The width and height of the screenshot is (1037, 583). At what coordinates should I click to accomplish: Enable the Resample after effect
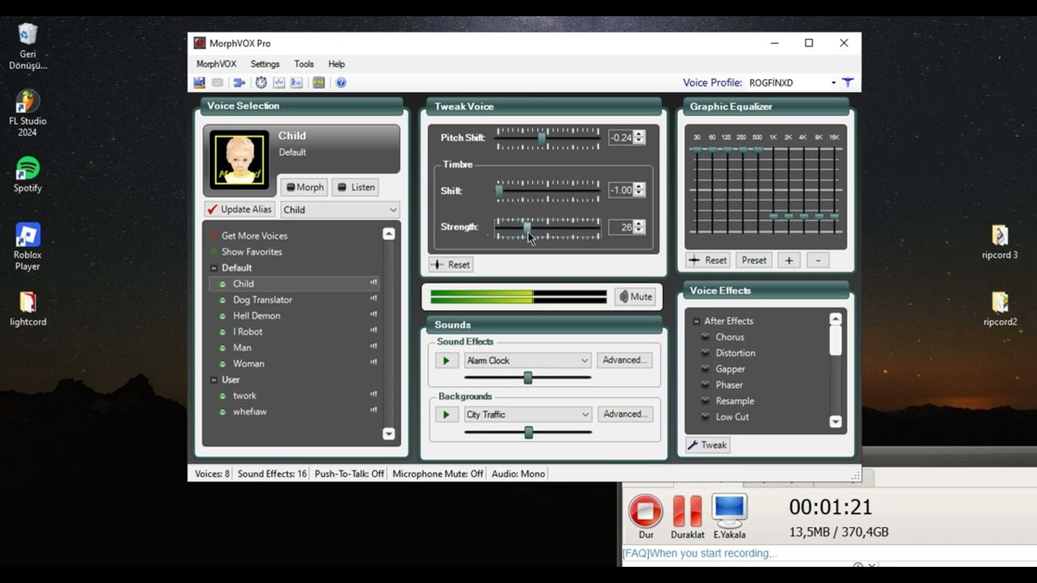point(705,401)
